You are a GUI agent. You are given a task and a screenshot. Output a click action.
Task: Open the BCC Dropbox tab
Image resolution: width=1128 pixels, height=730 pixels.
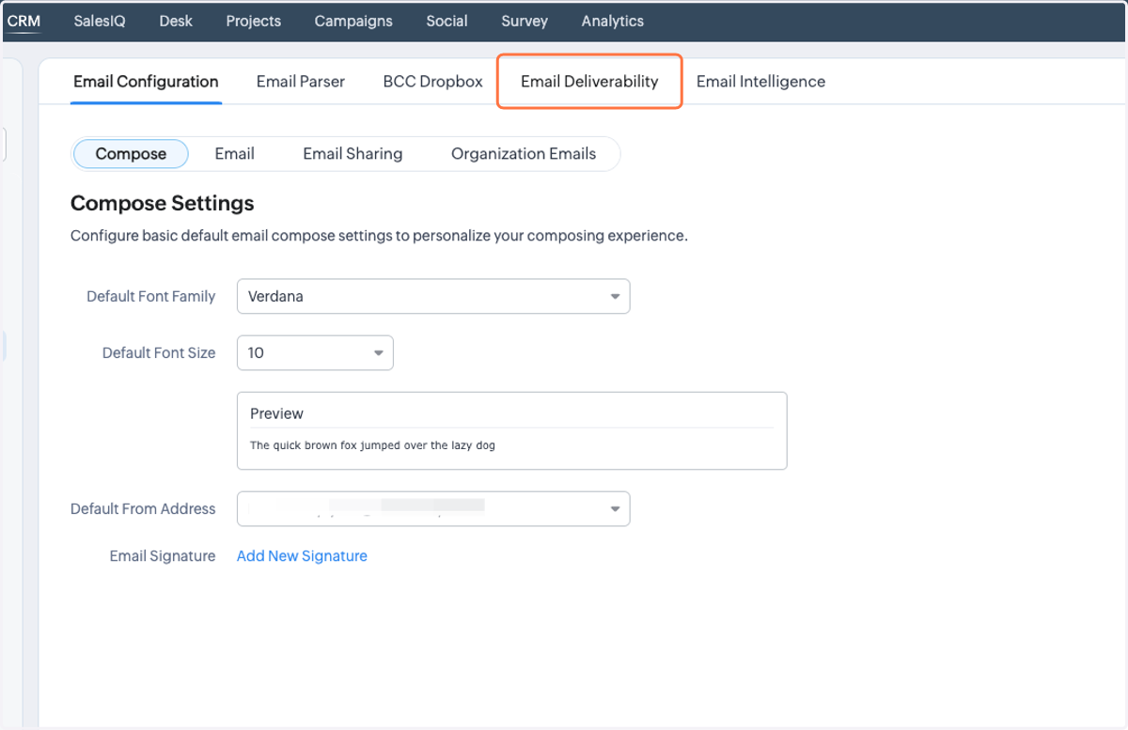[x=433, y=82]
